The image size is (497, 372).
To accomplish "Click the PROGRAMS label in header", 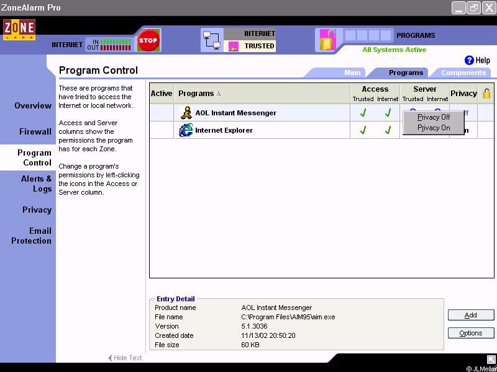I will (x=416, y=35).
